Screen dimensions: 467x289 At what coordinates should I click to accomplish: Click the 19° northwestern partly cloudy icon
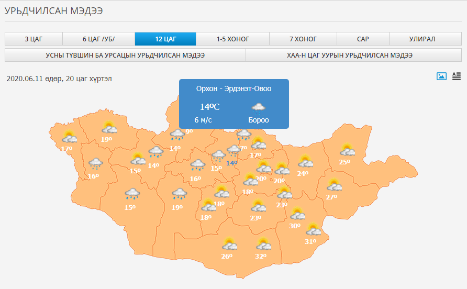click(x=109, y=127)
